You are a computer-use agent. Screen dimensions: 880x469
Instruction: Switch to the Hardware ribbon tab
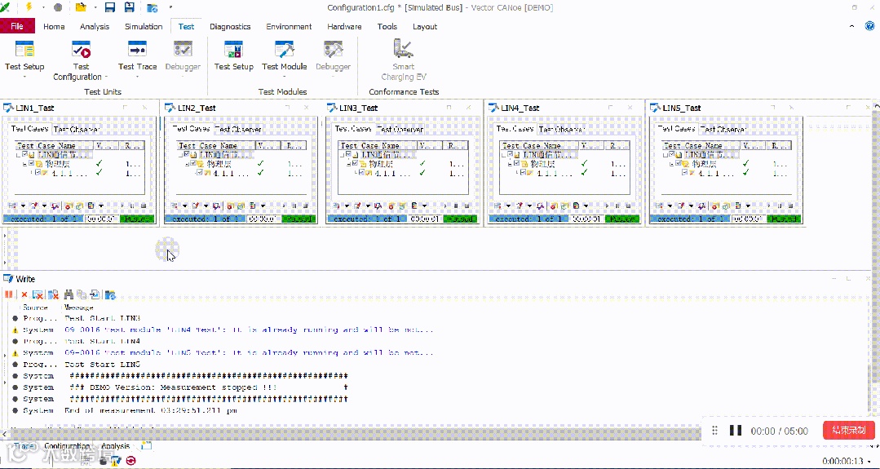click(345, 26)
